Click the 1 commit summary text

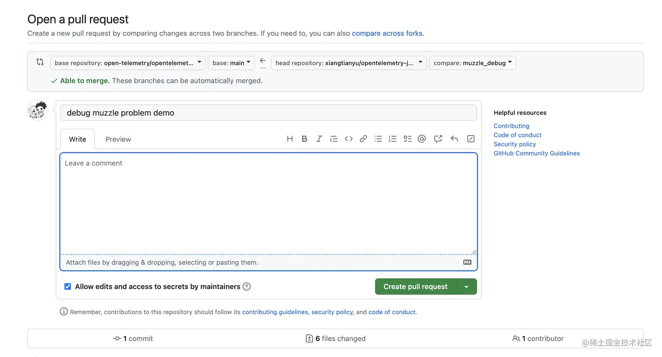(138, 339)
